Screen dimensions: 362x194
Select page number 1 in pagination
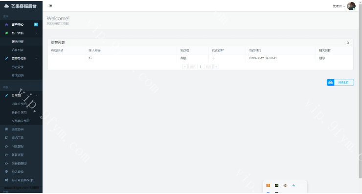coord(201,66)
